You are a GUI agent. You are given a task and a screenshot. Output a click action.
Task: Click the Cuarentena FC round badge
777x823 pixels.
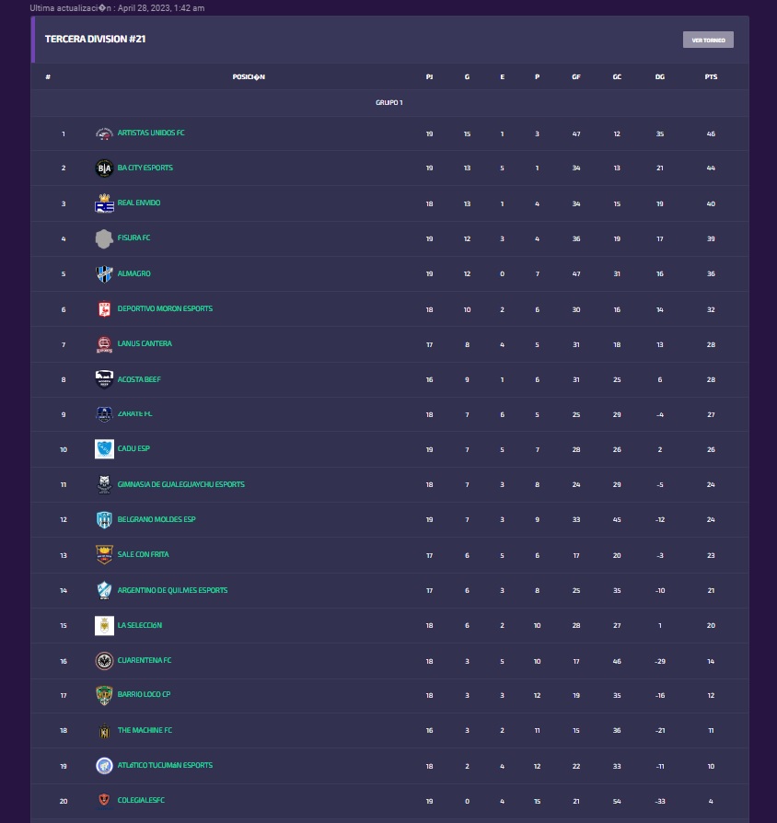pyautogui.click(x=104, y=661)
